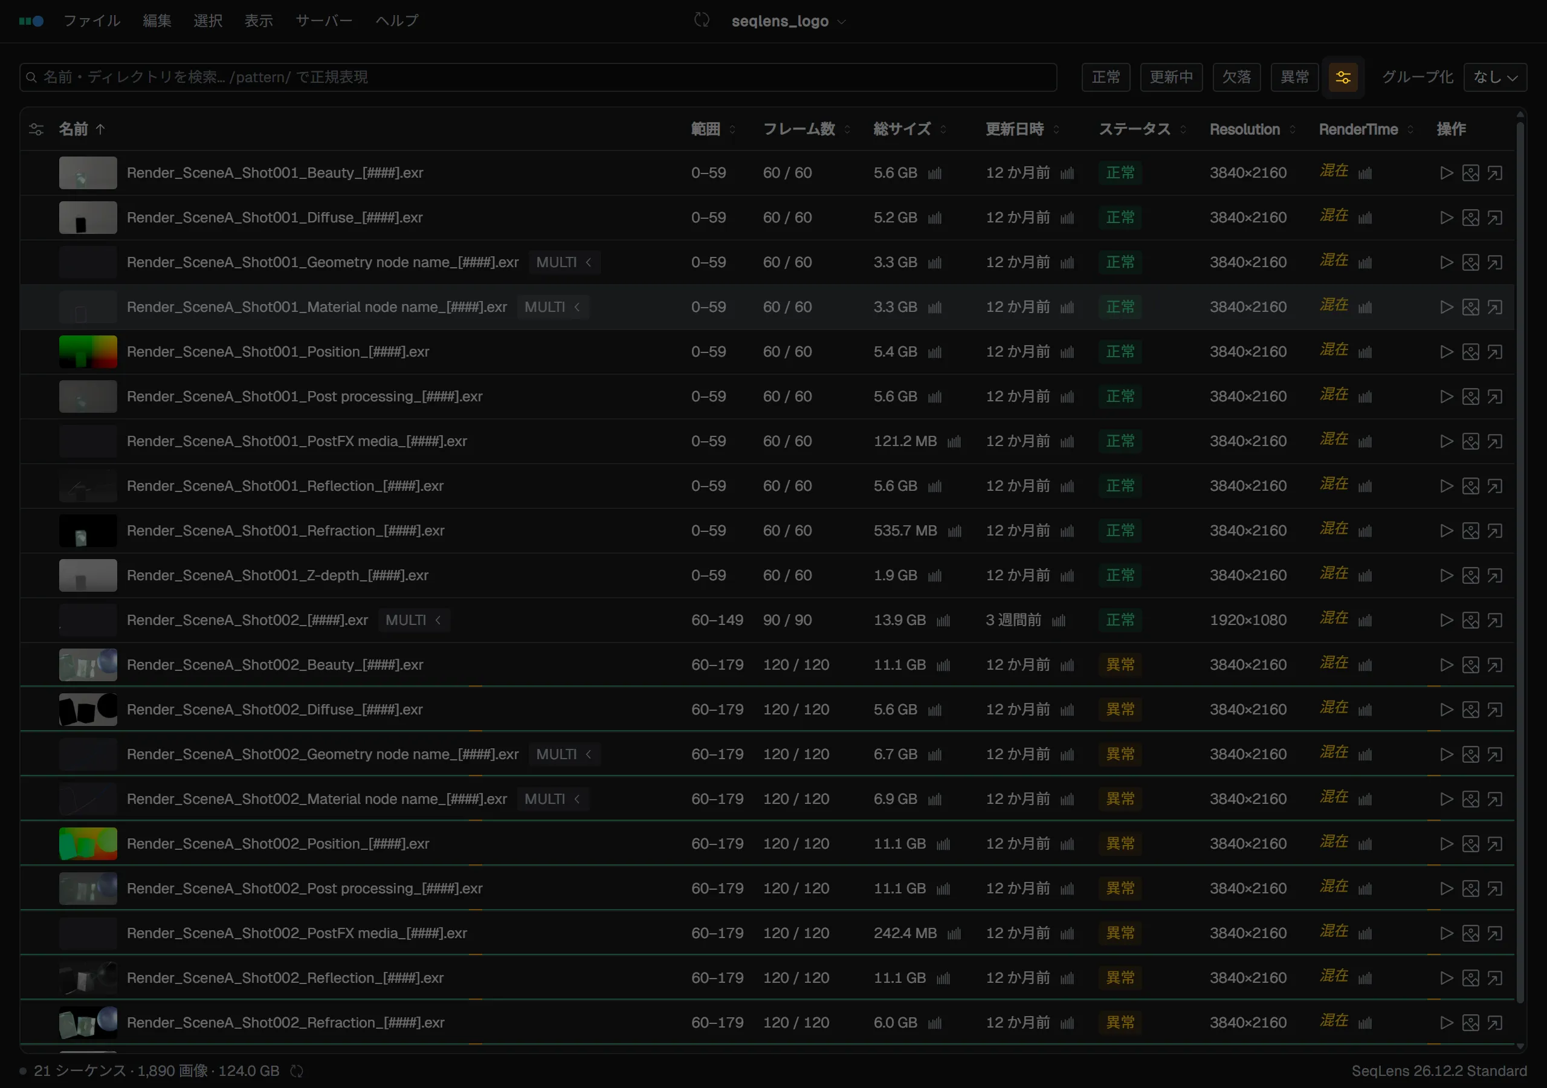Open the ファイル menu
Image resolution: width=1547 pixels, height=1088 pixels.
coord(92,21)
